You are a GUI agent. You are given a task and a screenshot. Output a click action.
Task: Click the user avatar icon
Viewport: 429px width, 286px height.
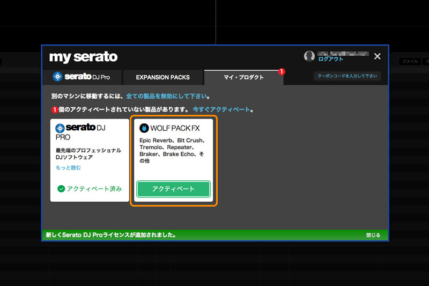pos(309,56)
